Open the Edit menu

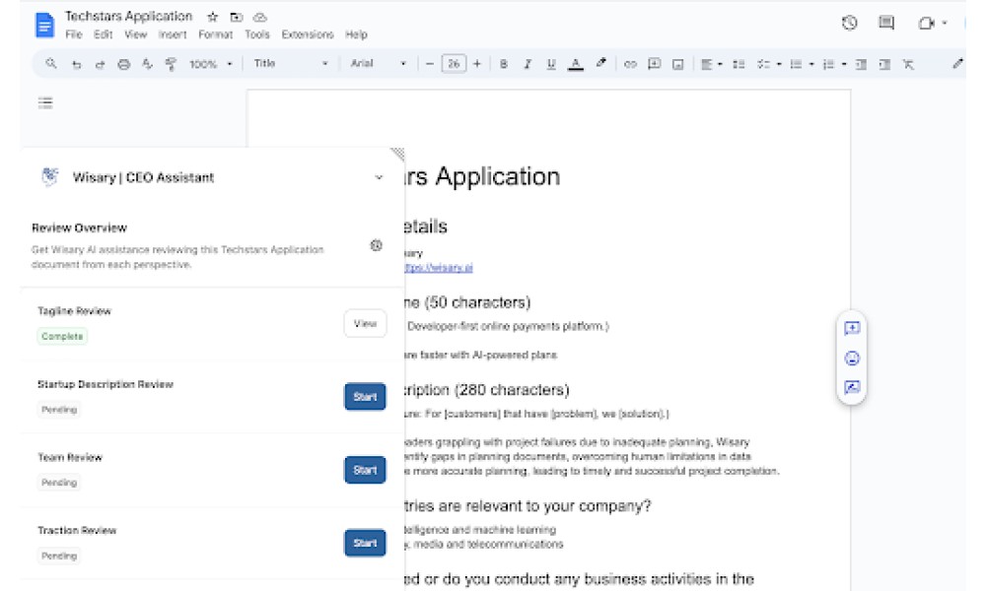[104, 34]
